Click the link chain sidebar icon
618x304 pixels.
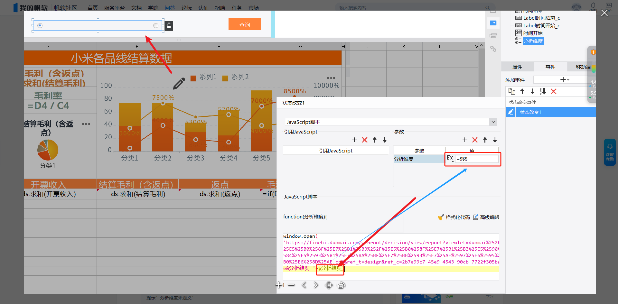493,49
